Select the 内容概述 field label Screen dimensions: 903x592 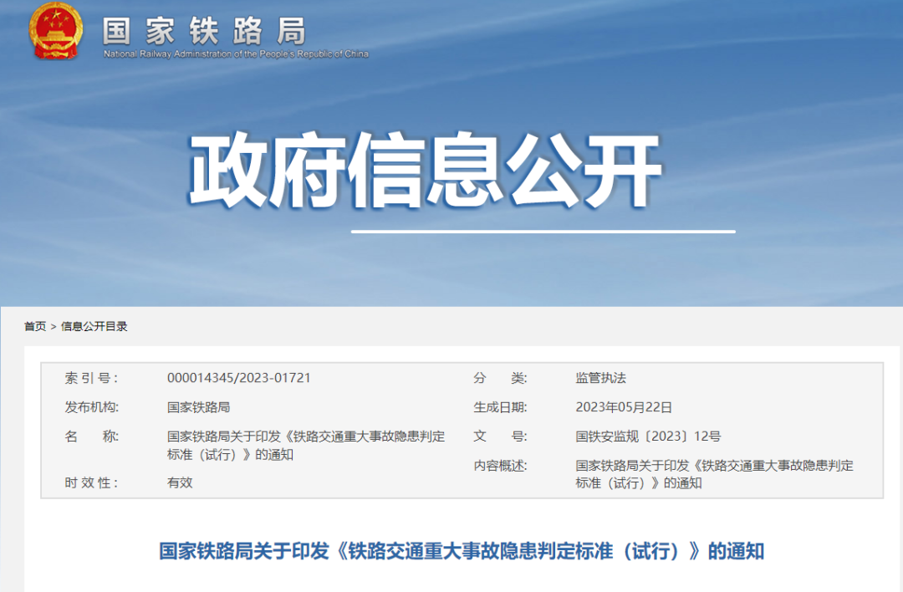pyautogui.click(x=499, y=465)
